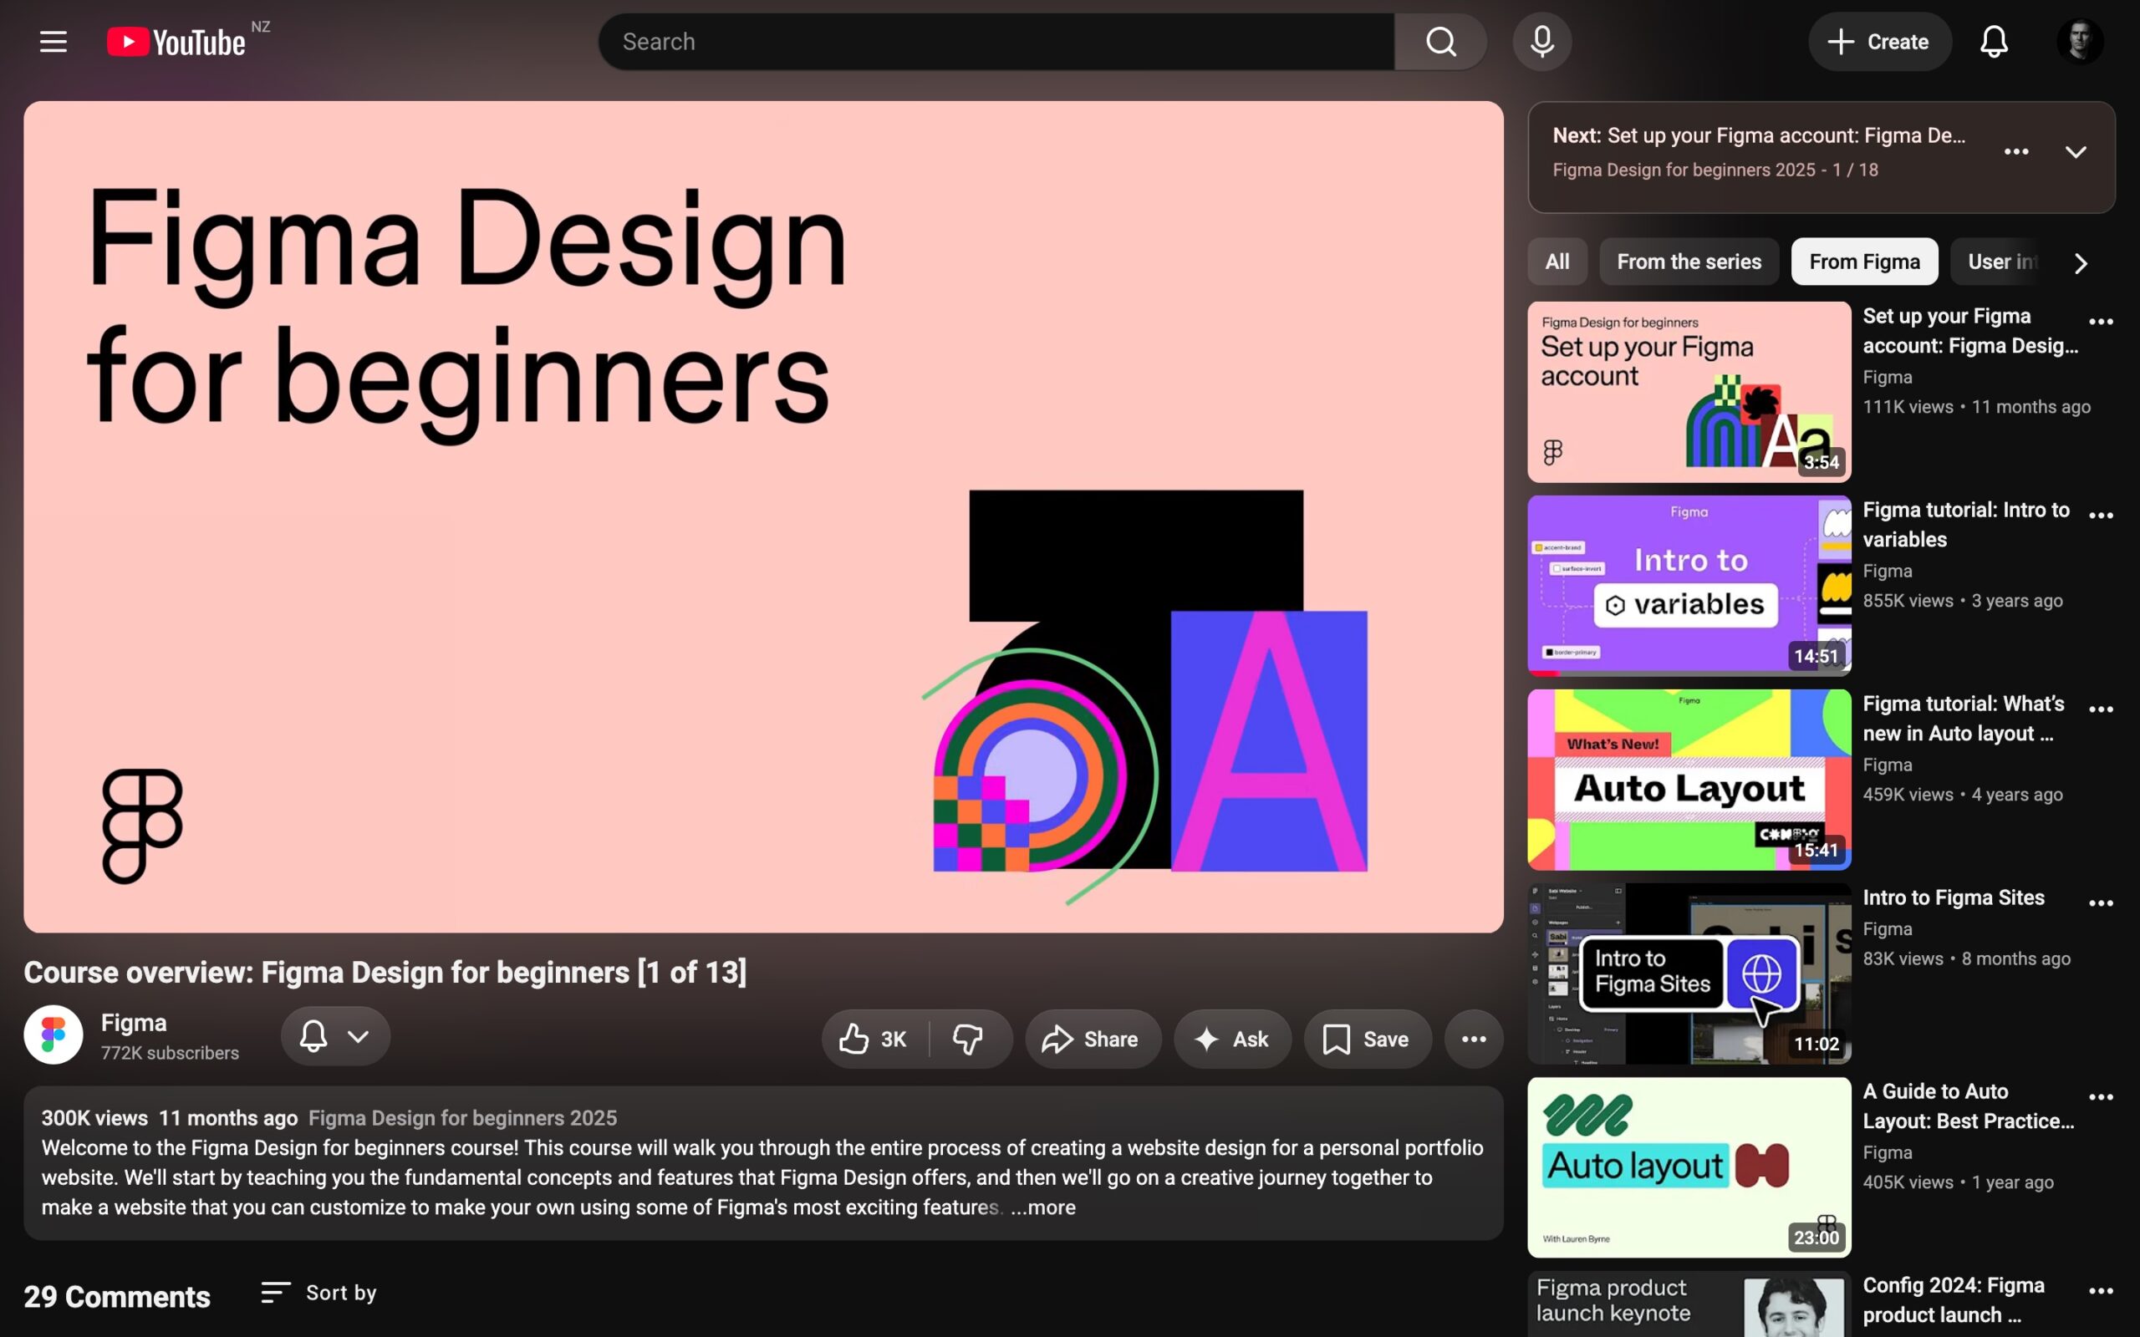Open Set up your Figma account thumbnail
The width and height of the screenshot is (2140, 1337).
click(1689, 392)
